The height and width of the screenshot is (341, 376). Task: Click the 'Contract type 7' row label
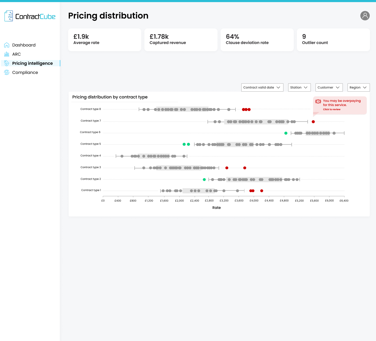[x=91, y=121]
